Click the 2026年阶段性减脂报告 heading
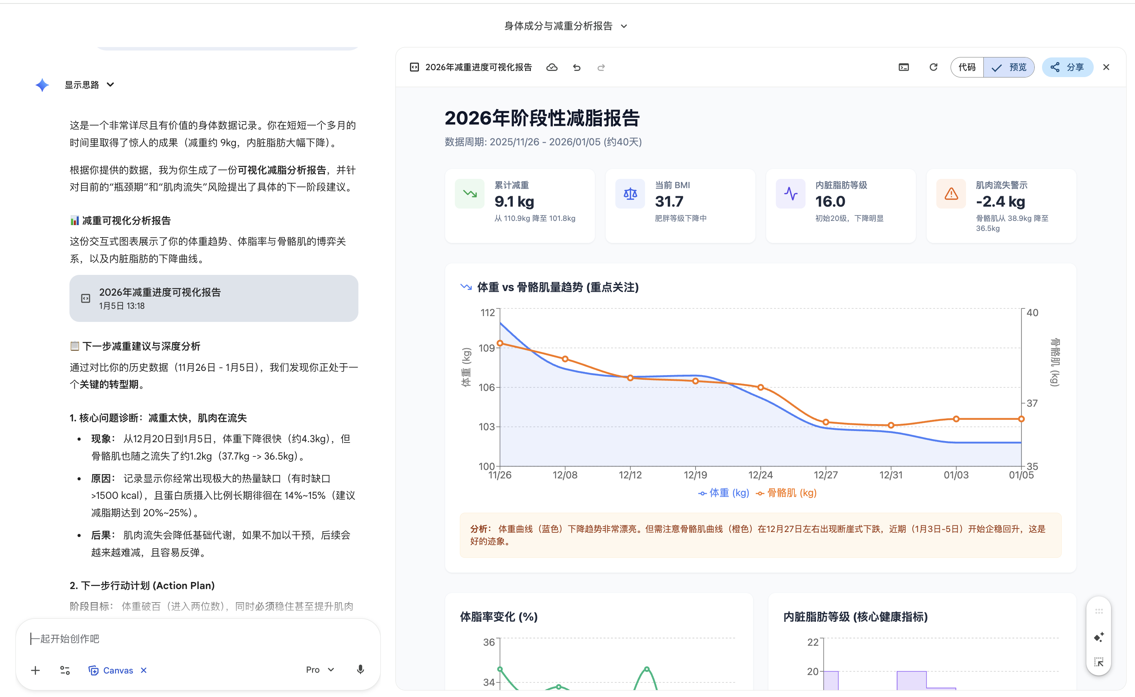The width and height of the screenshot is (1135, 697). pos(542,118)
